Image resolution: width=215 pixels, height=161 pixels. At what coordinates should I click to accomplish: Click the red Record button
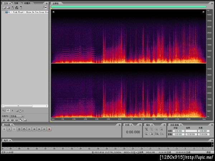(x=49, y=129)
